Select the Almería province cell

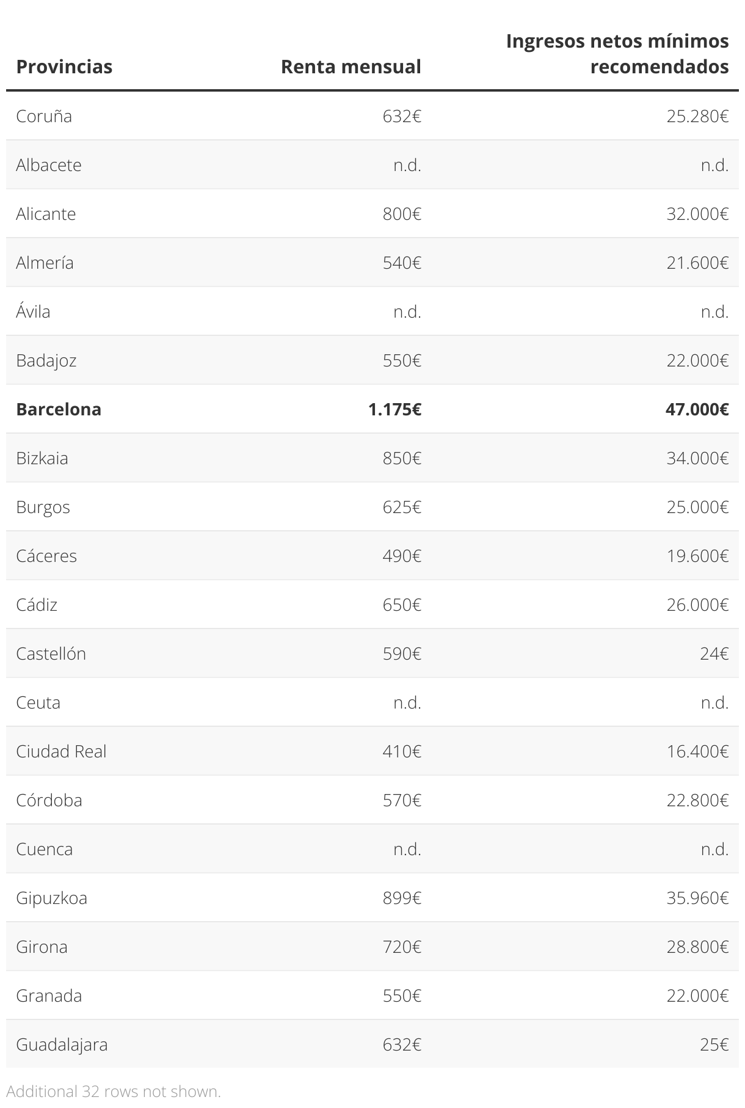coord(45,263)
